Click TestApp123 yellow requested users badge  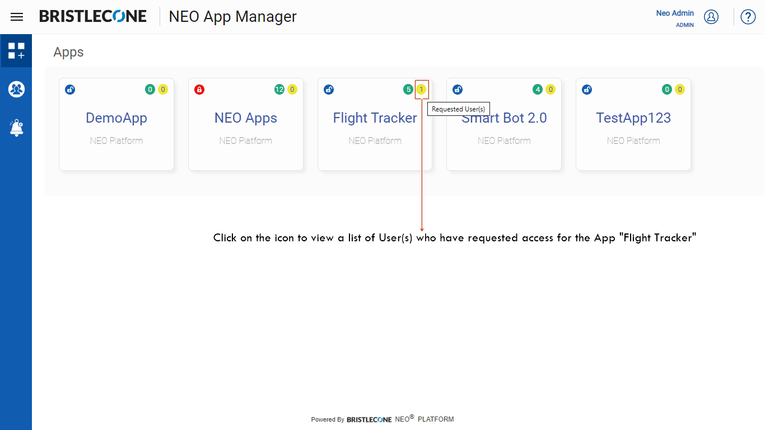680,90
